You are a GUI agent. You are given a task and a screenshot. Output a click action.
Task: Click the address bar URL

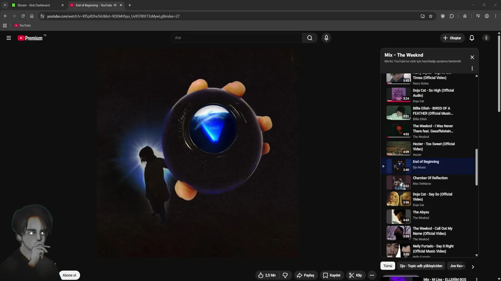113,16
